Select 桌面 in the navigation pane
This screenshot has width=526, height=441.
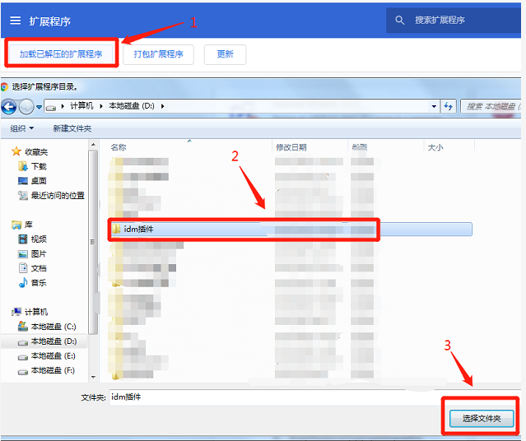39,181
